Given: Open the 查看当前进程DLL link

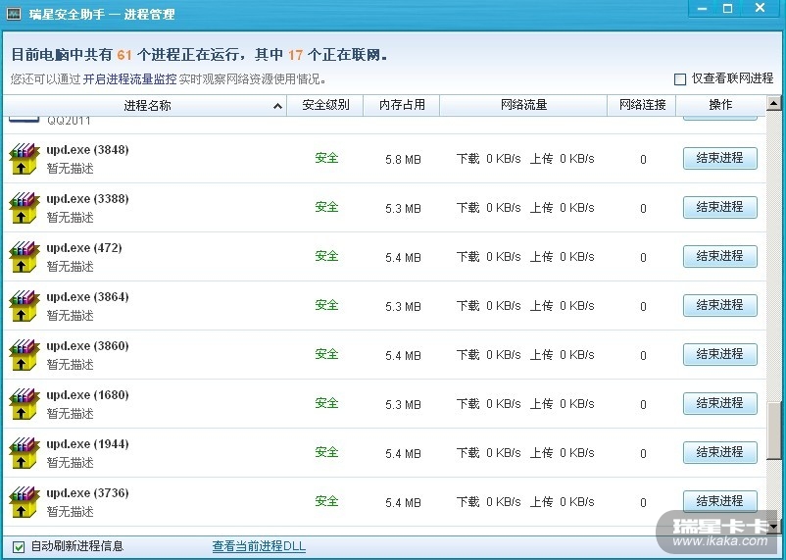Looking at the screenshot, I should pos(259,546).
